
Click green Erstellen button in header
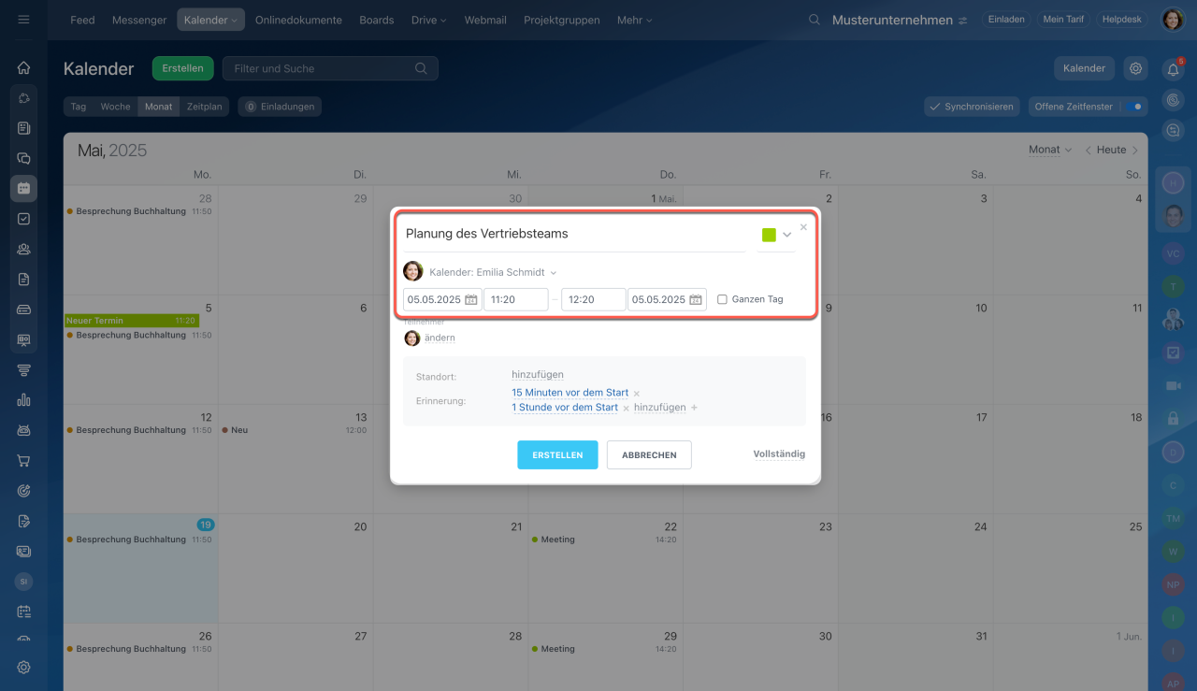183,68
